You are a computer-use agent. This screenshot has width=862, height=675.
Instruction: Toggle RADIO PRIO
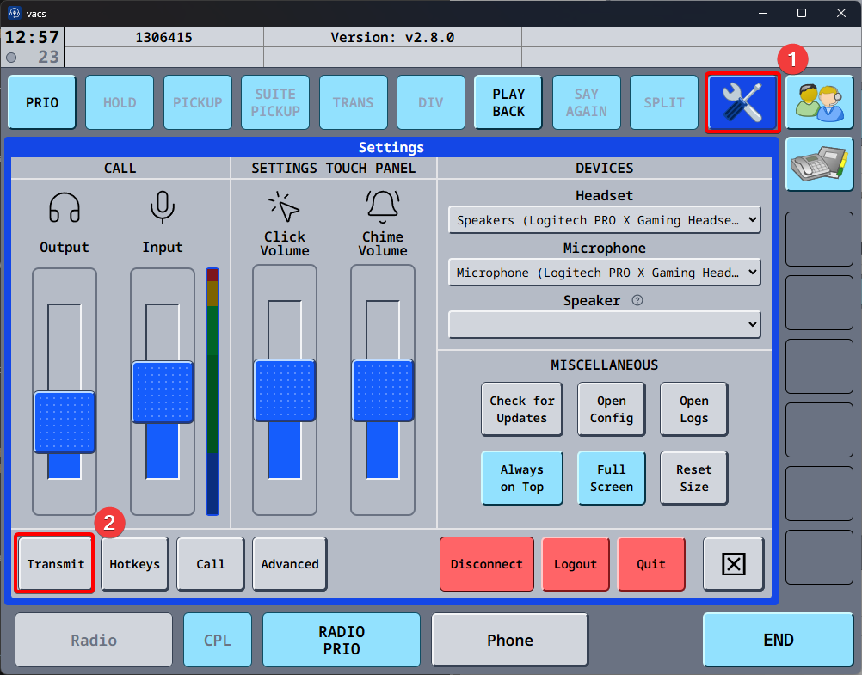[x=342, y=640]
